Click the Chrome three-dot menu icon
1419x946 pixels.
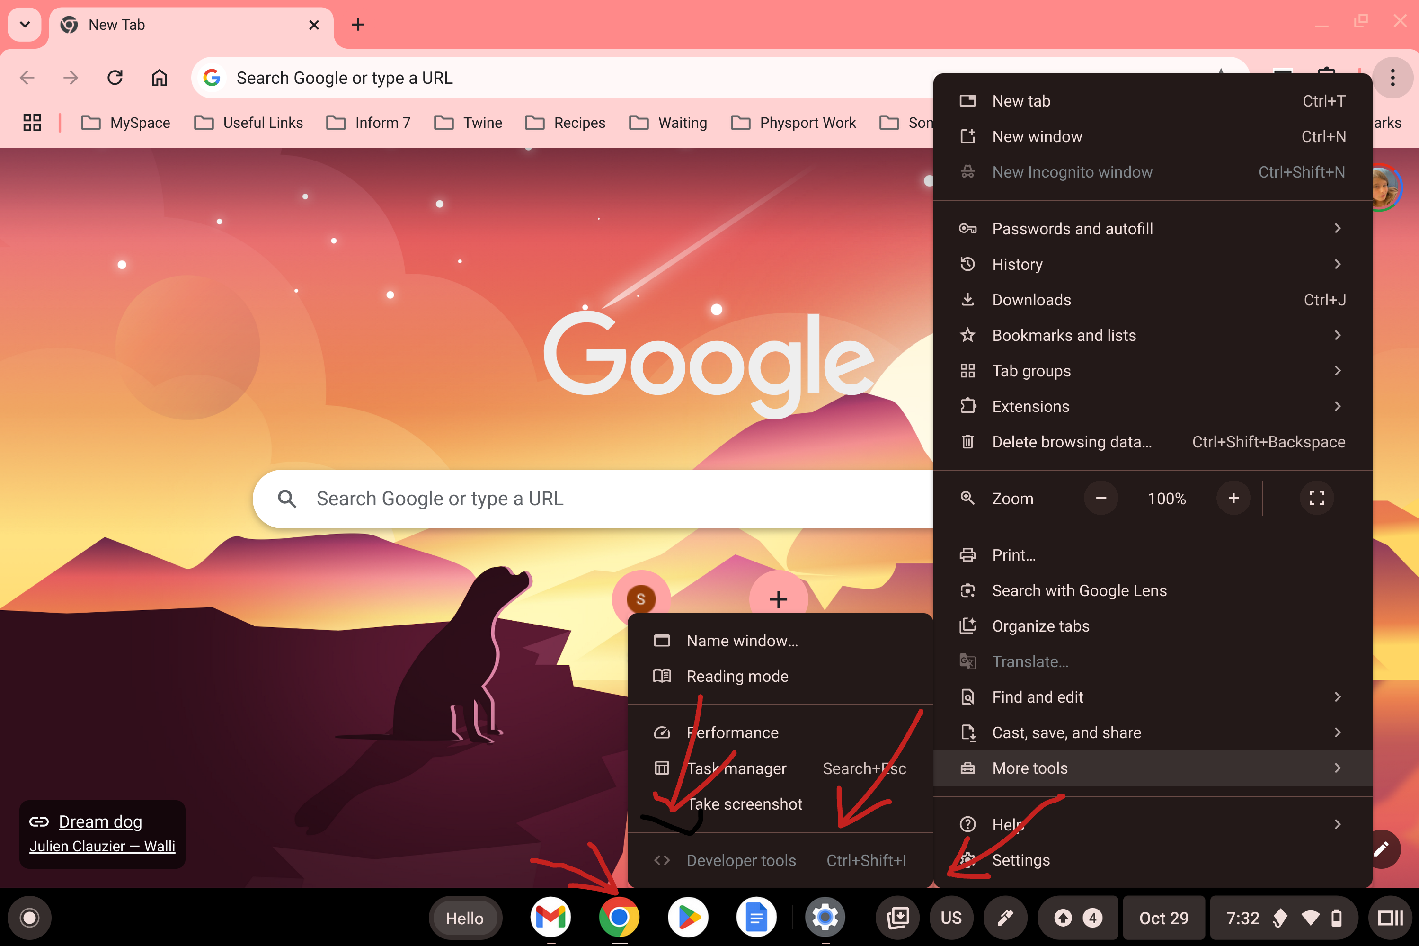coord(1392,77)
